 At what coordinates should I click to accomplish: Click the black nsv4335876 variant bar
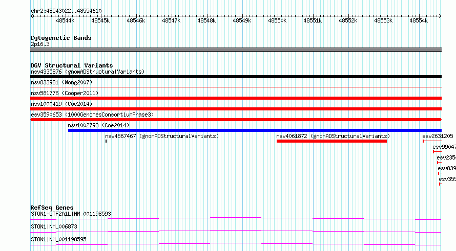tap(236, 77)
